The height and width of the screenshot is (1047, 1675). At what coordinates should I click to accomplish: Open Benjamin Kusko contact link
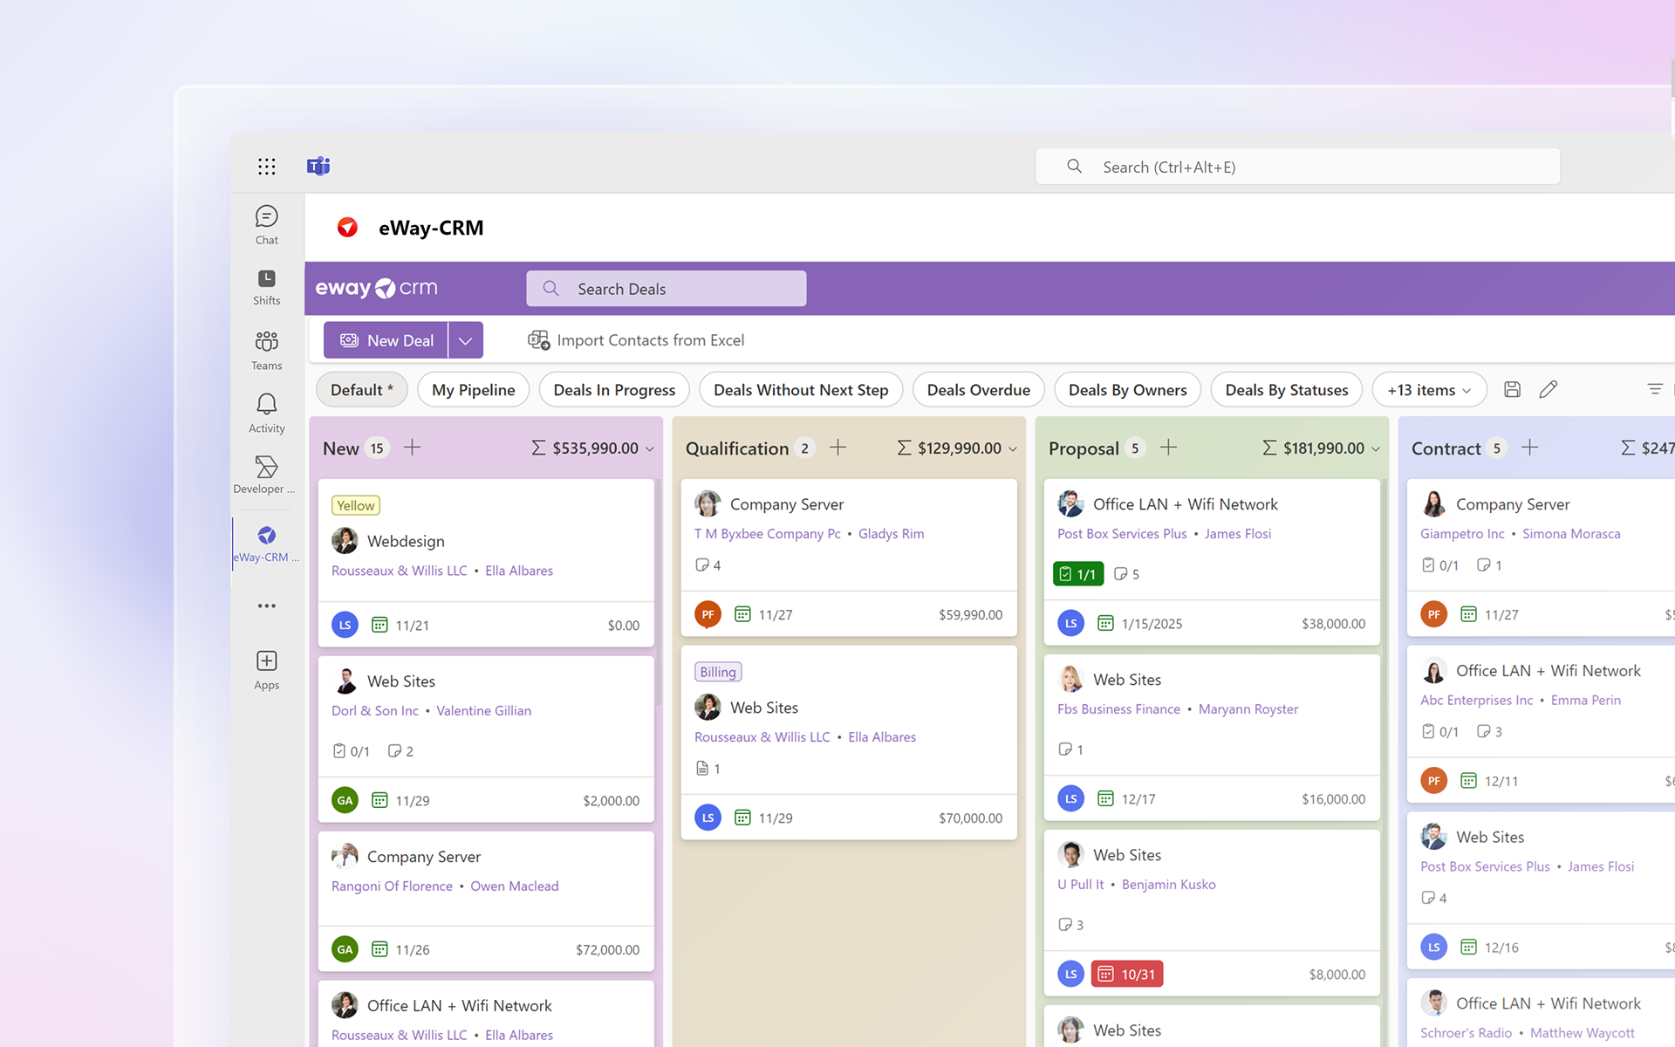click(x=1168, y=885)
